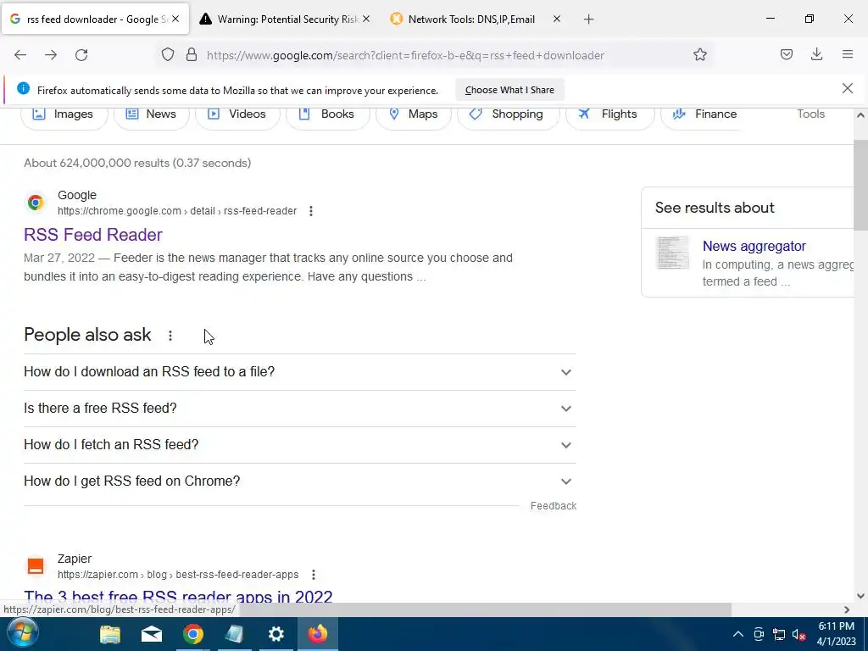Open options for the Zapier search result

coord(314,575)
